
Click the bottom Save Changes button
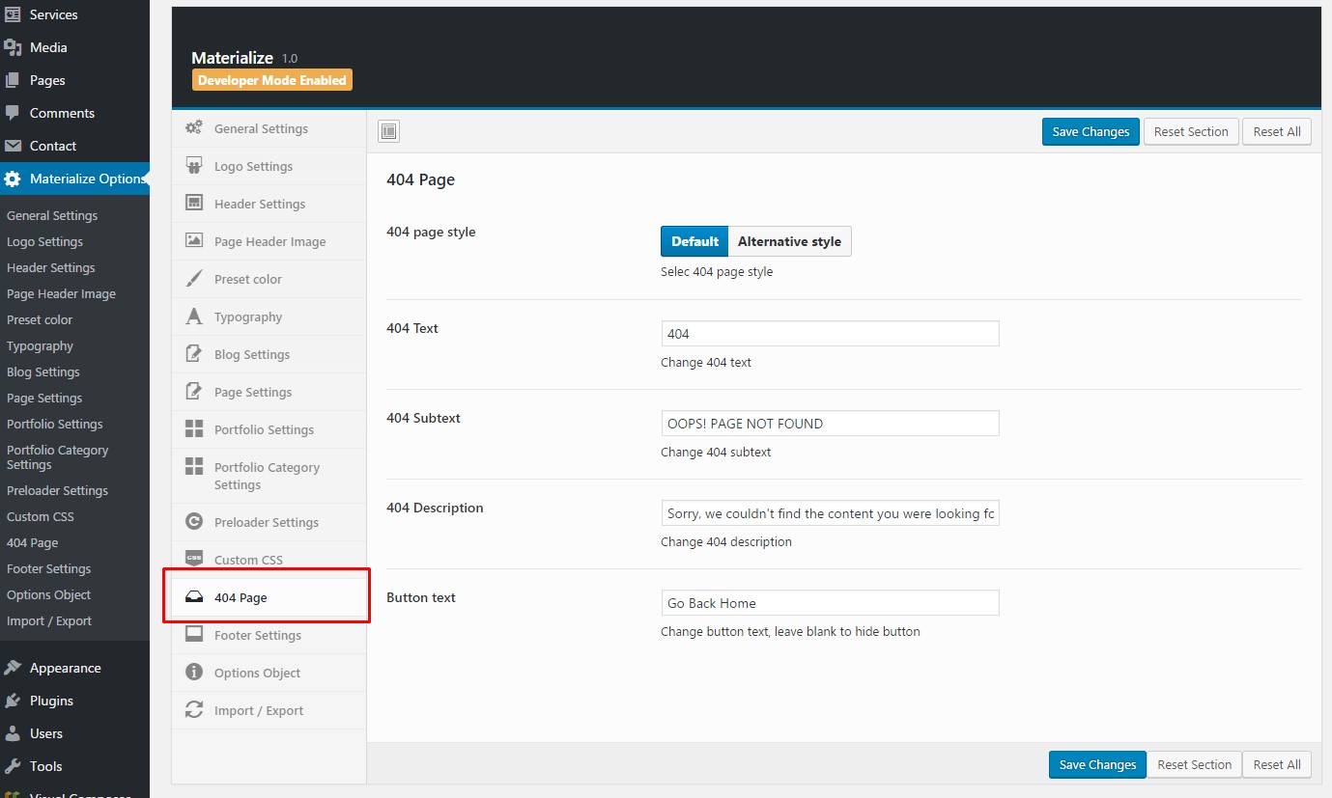click(1097, 764)
